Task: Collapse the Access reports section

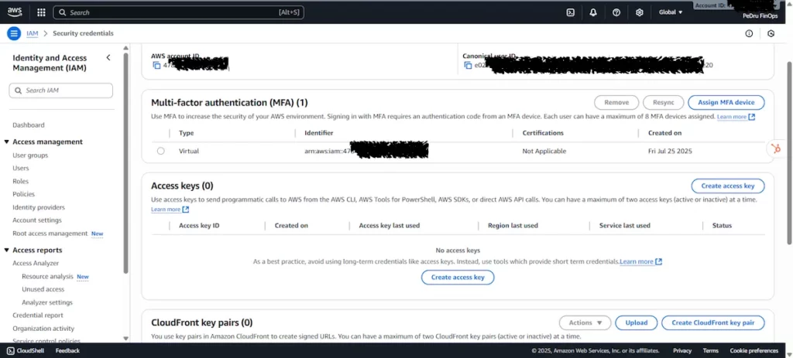Action: coord(7,251)
